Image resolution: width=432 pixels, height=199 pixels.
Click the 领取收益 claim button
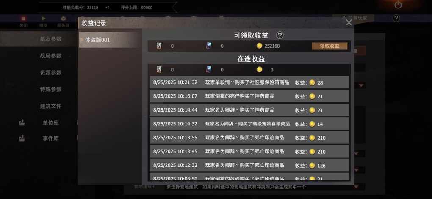click(330, 46)
